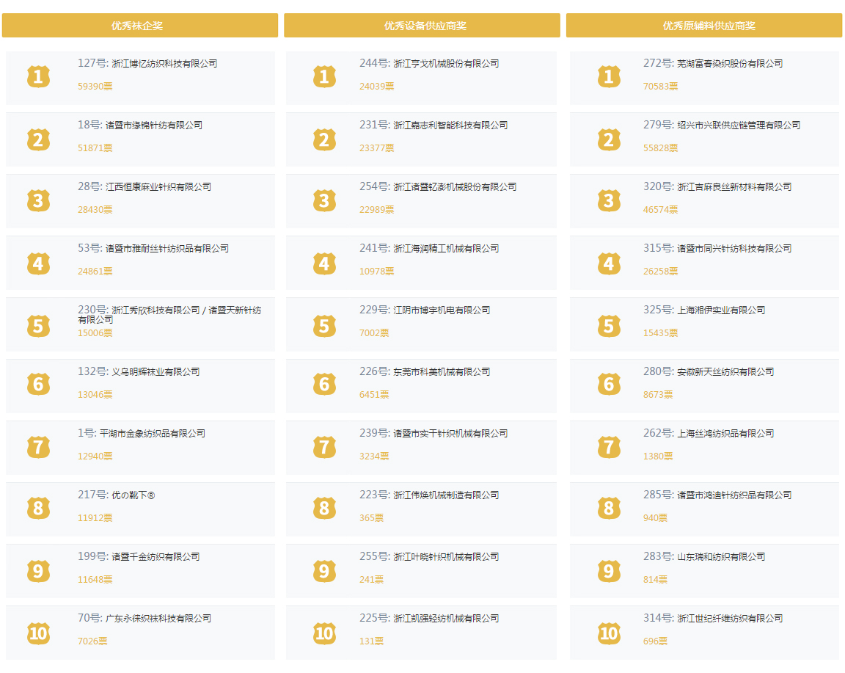
Task: Click rank 1 badge beside 127号 entry
Action: pos(38,76)
